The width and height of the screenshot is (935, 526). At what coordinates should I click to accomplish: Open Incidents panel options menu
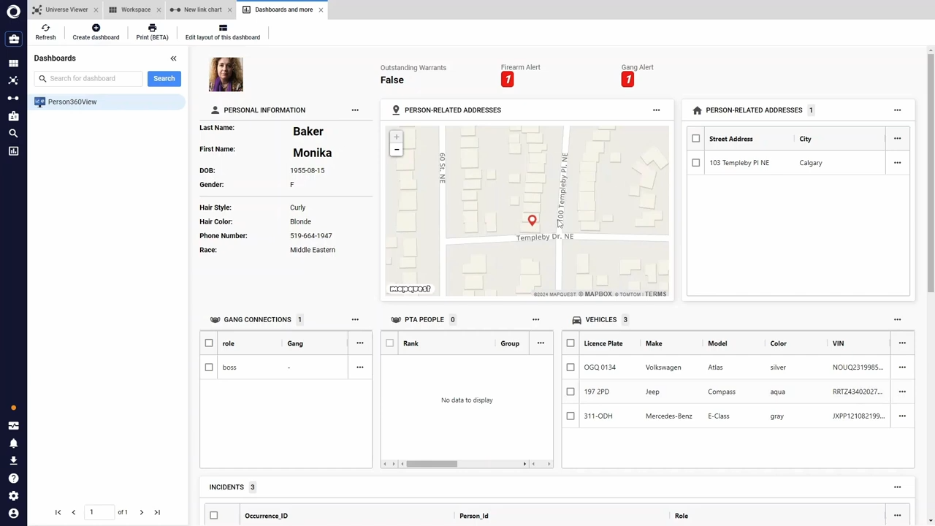coord(897,487)
